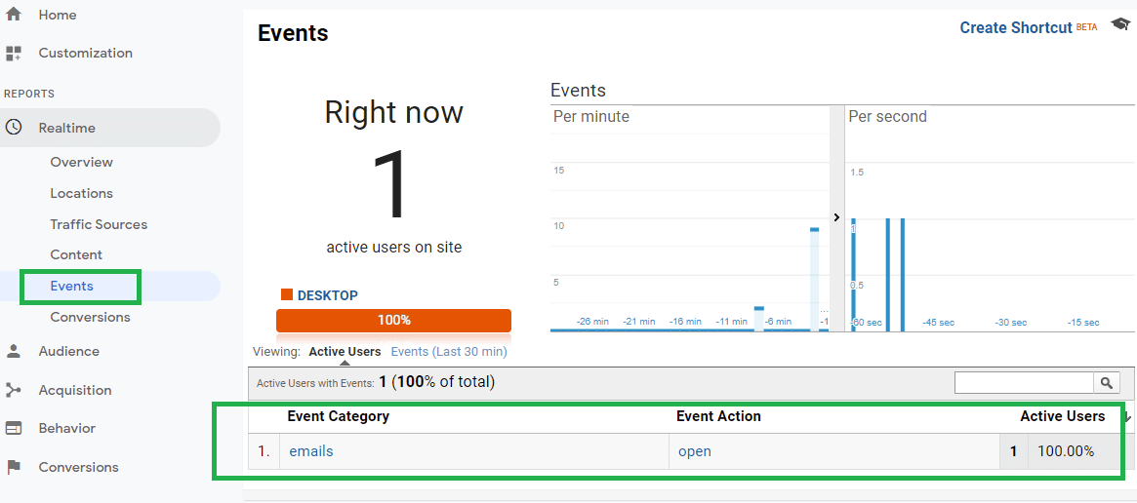Sort by Active Users column header
Viewport: 1137px width, 503px height.
1062,416
